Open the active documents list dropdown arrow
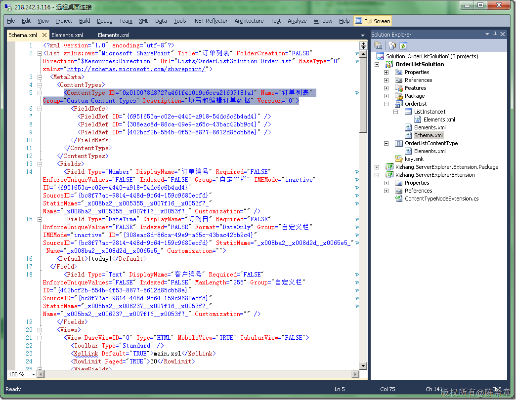 point(363,35)
